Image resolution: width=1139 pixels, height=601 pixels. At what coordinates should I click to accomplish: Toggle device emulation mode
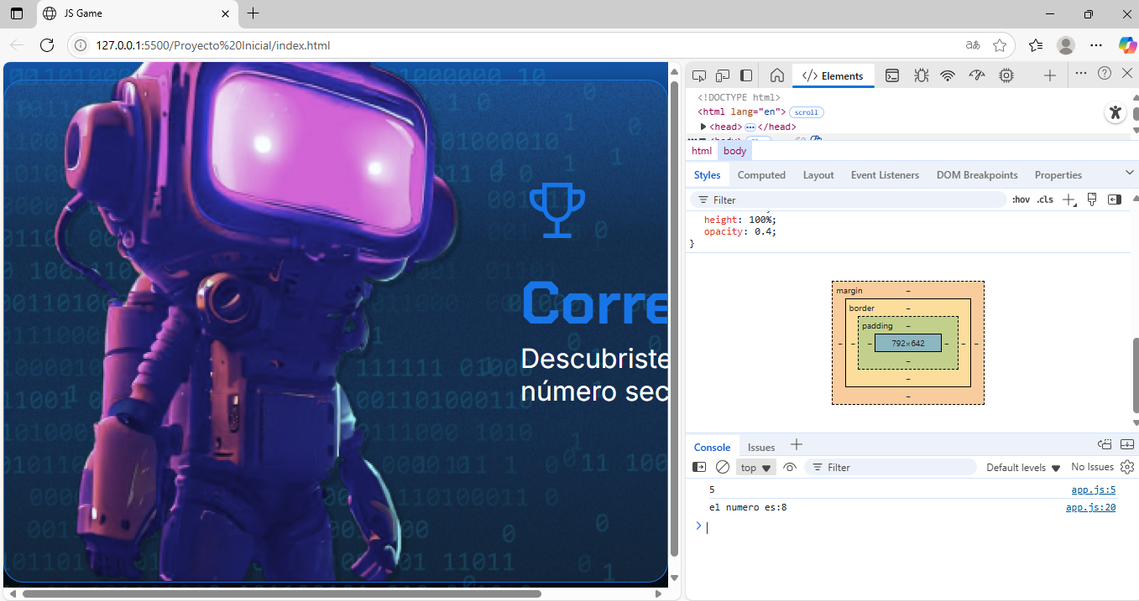[x=723, y=75]
